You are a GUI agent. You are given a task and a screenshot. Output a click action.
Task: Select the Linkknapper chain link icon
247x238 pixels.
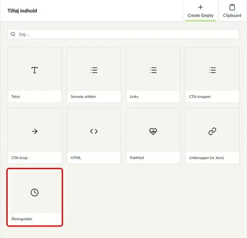pos(212,131)
